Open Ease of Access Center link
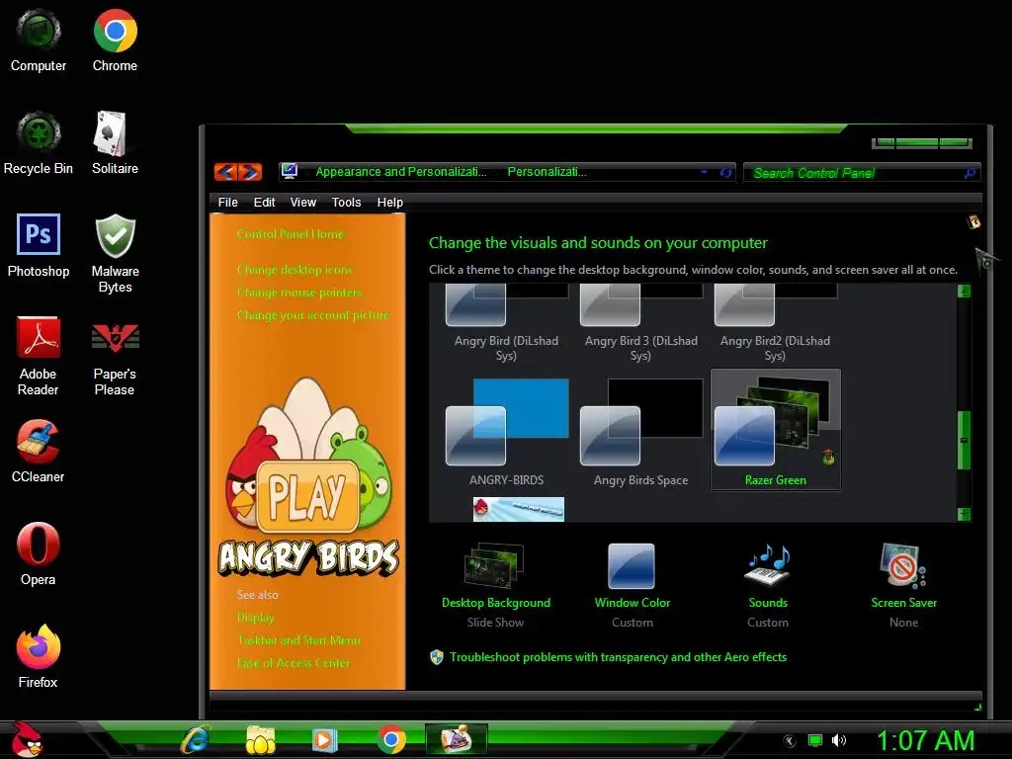This screenshot has height=759, width=1012. pyautogui.click(x=294, y=663)
